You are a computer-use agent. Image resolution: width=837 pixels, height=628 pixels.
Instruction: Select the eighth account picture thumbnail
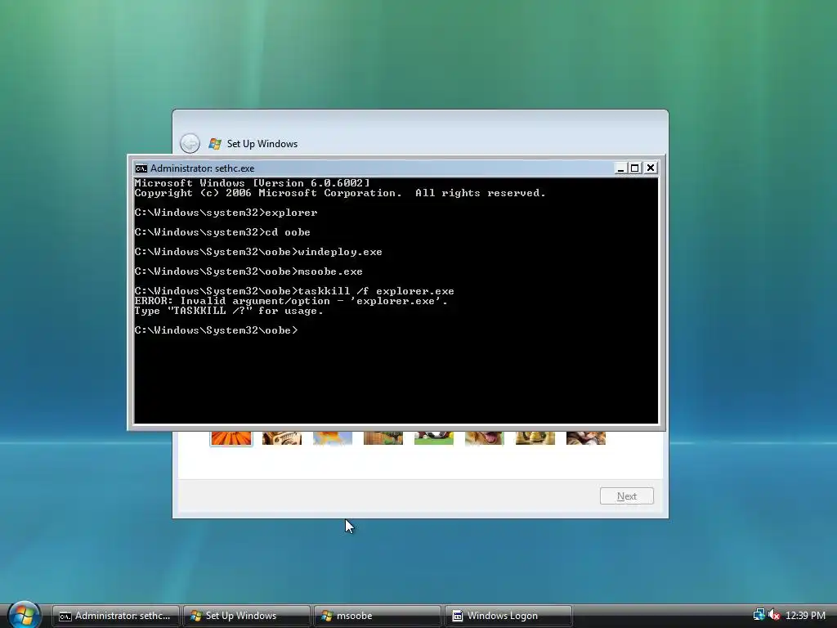tap(586, 438)
